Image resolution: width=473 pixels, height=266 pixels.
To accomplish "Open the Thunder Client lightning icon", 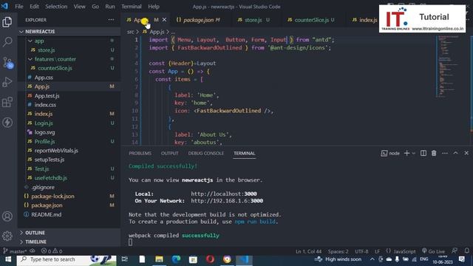I will [7, 123].
